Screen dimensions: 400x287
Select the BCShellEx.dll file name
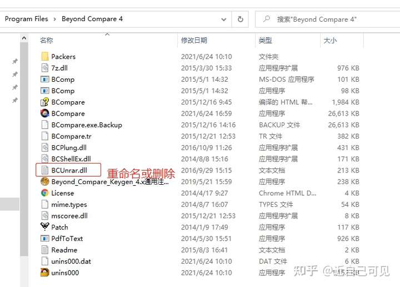[71, 159]
